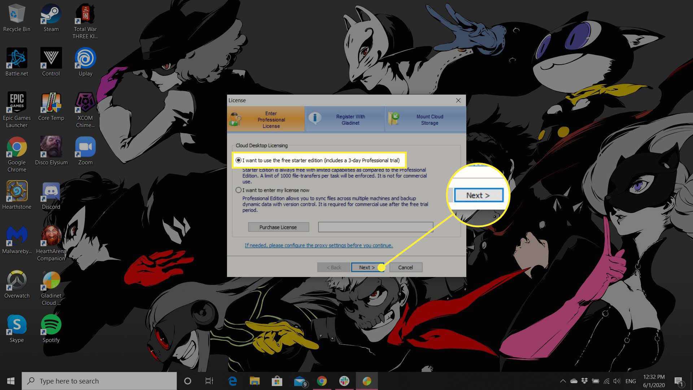Click Next button to proceed

367,267
